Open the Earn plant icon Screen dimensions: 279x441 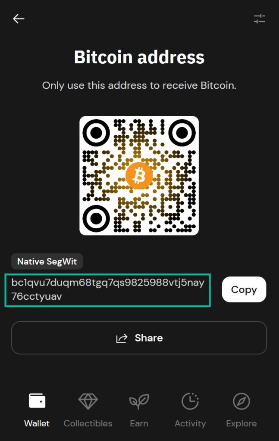pos(139,401)
